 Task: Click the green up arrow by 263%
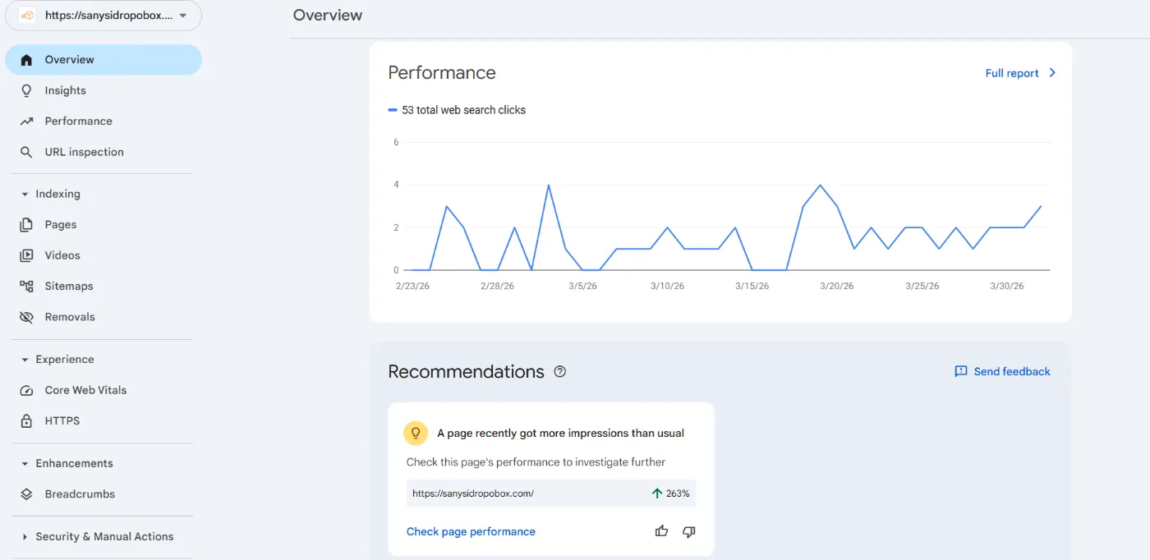coord(656,493)
